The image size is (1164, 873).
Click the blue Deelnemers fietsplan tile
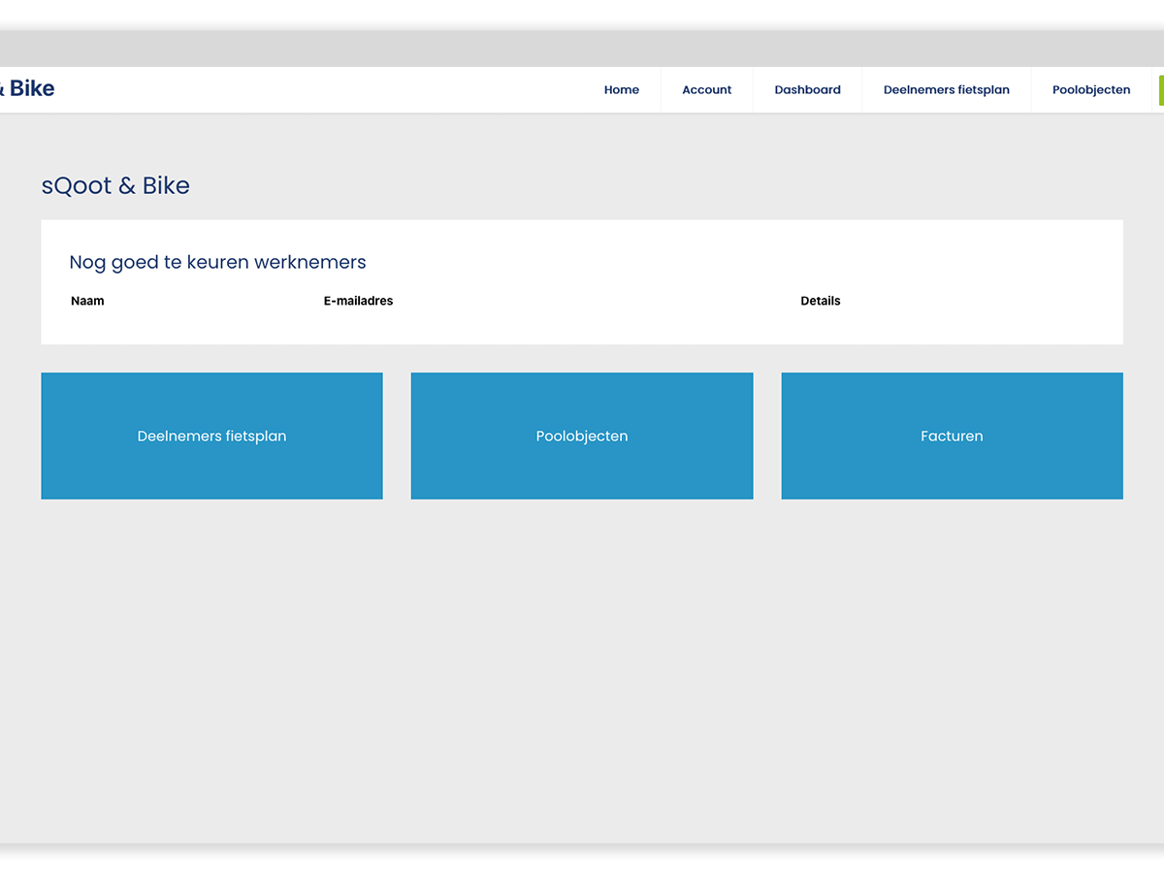[x=211, y=436]
